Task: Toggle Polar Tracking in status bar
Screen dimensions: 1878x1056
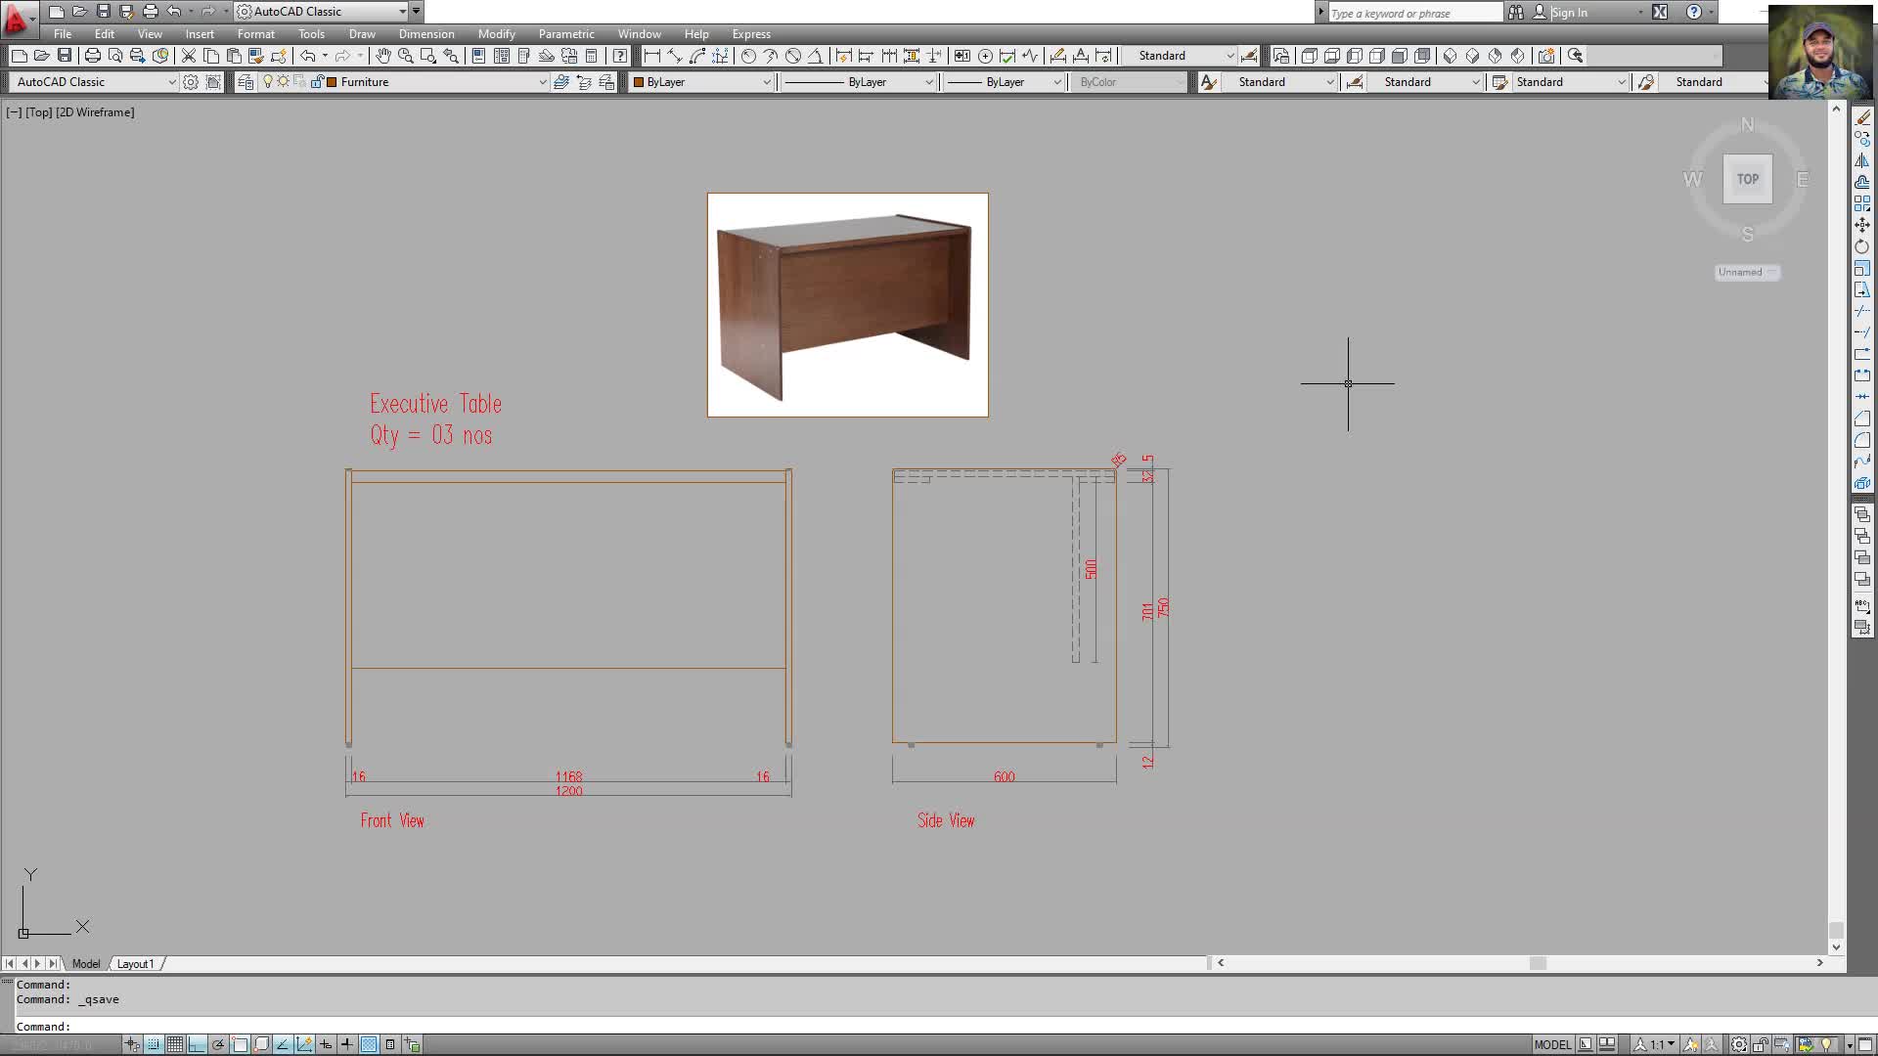Action: (x=218, y=1044)
